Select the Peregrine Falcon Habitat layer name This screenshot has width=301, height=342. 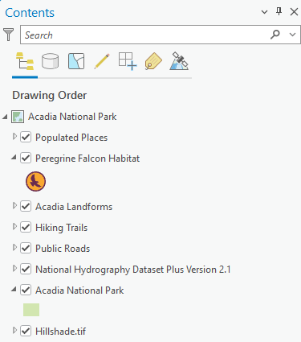[x=87, y=159]
